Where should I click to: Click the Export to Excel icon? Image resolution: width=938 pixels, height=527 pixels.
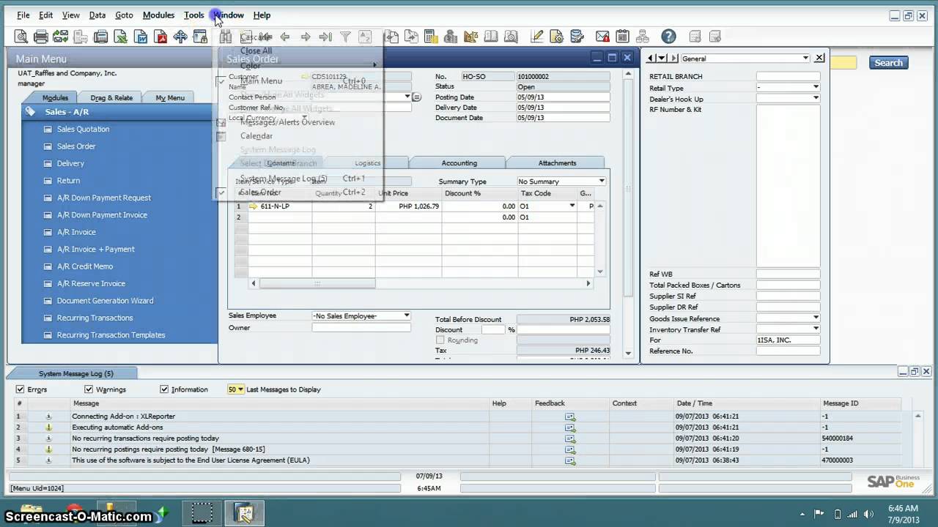click(x=120, y=37)
